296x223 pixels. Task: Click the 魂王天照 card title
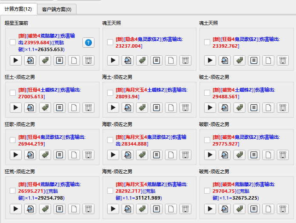click(111, 23)
